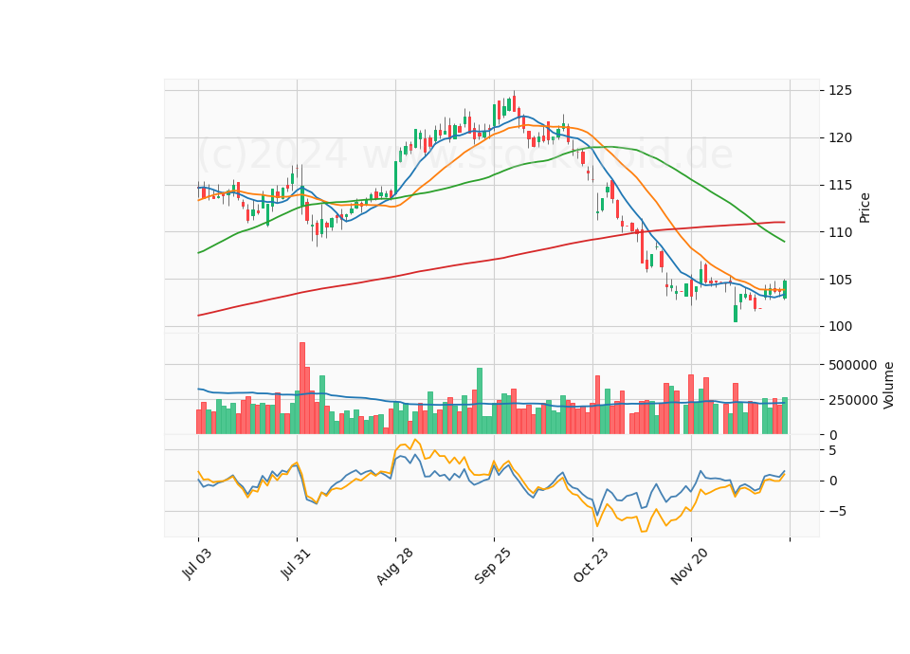Pick the 500000 volume tick label
Image resolution: width=910 pixels, height=654 pixels.
point(852,366)
